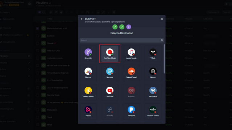Viewport: 232px width, 130px height.
Task: Sort by the Tracks column header
Action: [x=188, y=19]
